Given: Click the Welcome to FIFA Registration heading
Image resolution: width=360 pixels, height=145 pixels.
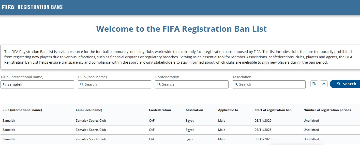Looking at the screenshot, I should [x=182, y=29].
